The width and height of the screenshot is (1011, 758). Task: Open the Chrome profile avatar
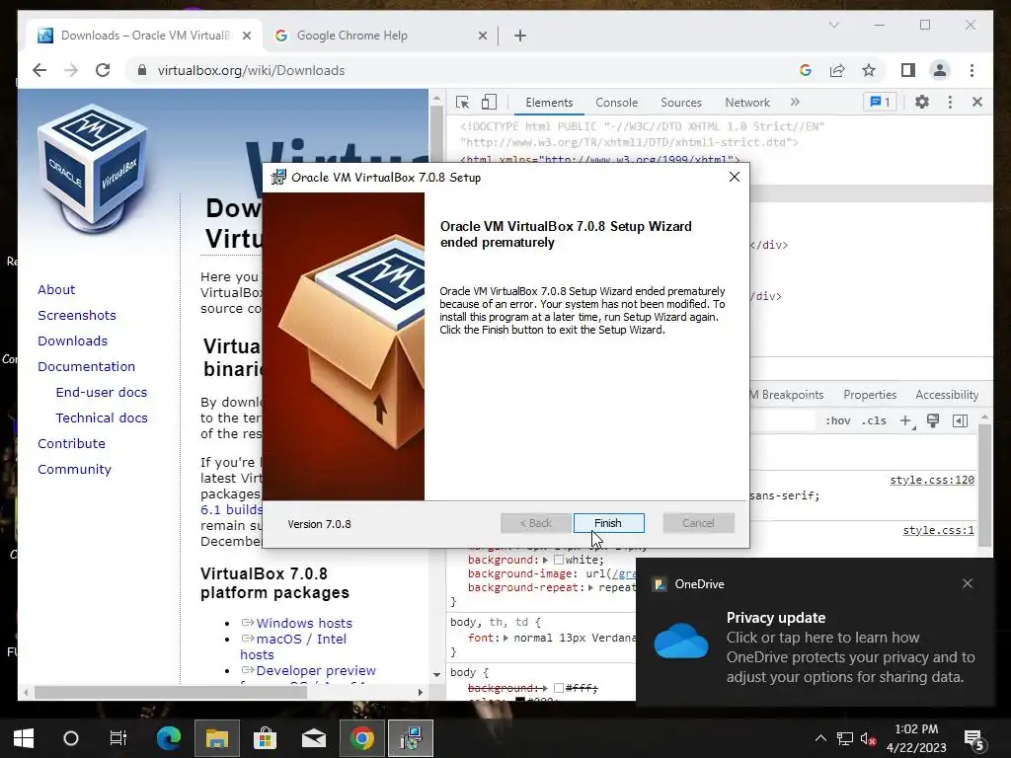940,70
